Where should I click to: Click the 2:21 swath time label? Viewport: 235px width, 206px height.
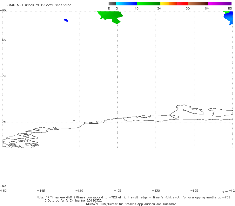coord(225,192)
